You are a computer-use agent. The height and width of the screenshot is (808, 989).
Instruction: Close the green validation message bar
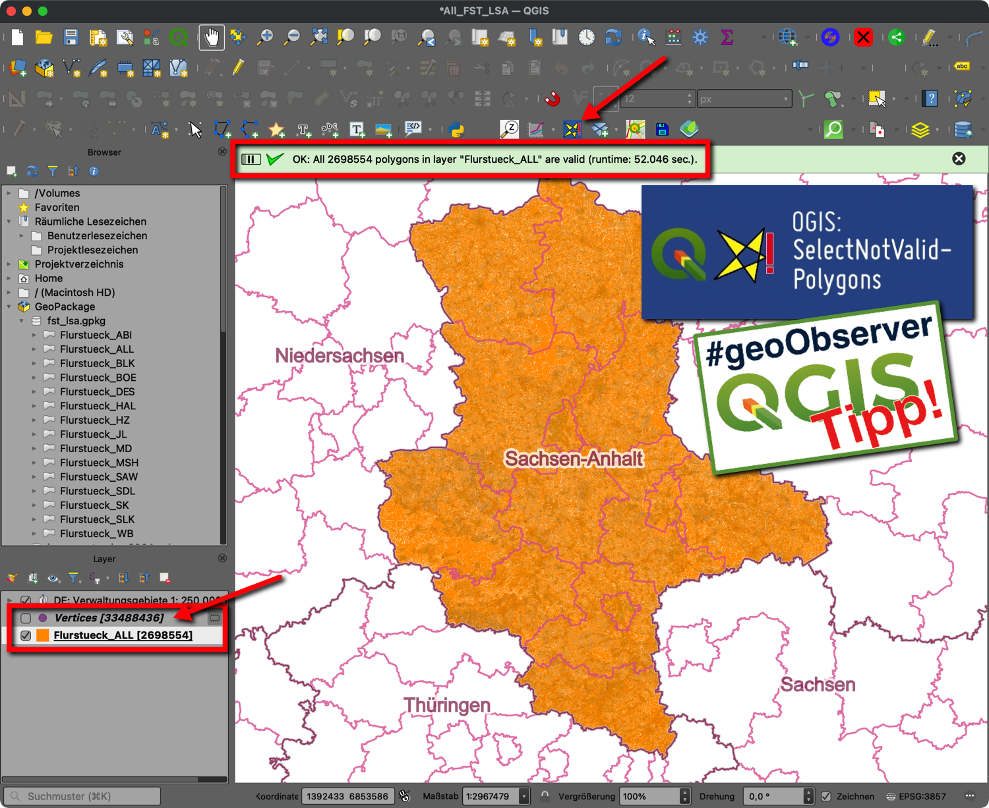click(x=959, y=159)
